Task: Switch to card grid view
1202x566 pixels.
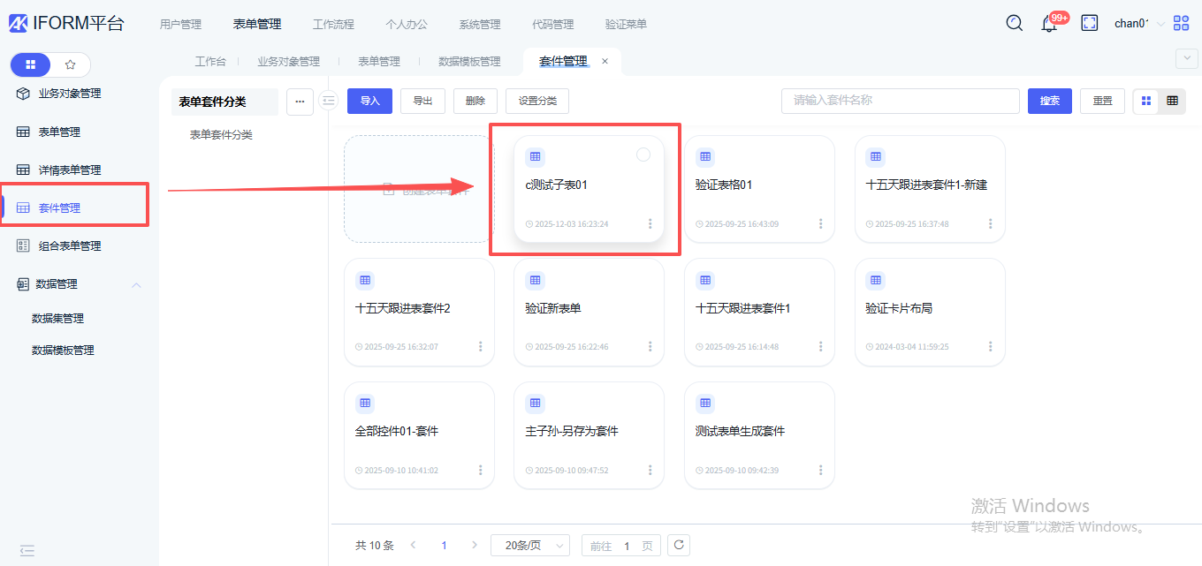Action: [x=1146, y=101]
